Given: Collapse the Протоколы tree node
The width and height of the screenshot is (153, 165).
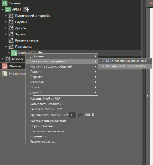Looking at the screenshot, I should coord(6,47).
